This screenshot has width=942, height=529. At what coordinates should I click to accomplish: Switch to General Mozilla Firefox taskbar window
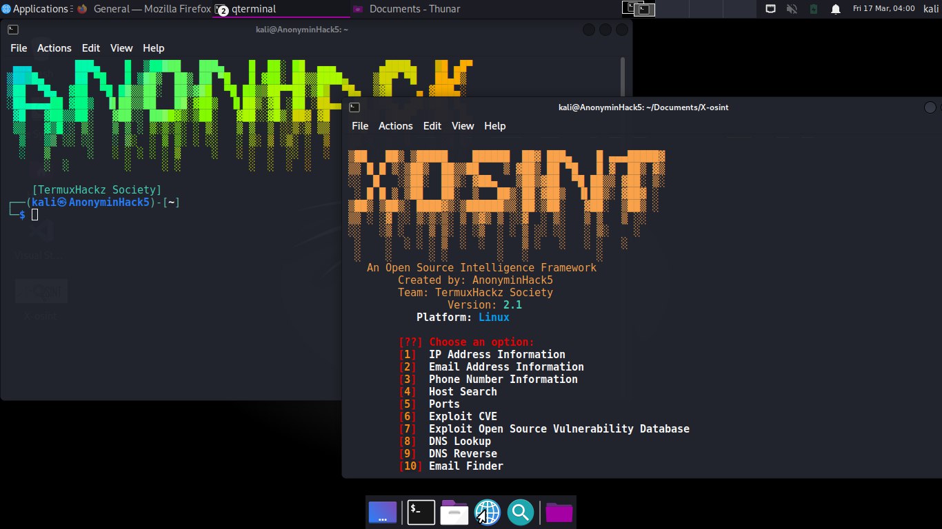click(x=143, y=9)
